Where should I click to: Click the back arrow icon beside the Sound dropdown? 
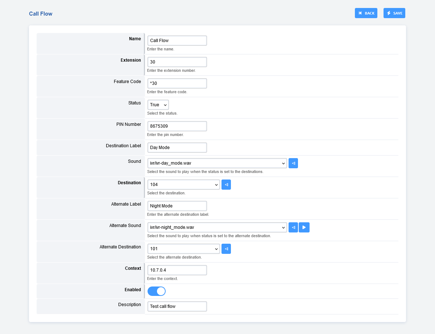293,163
